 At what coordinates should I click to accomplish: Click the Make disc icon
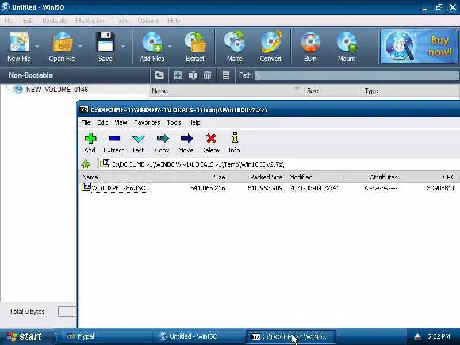(x=235, y=43)
